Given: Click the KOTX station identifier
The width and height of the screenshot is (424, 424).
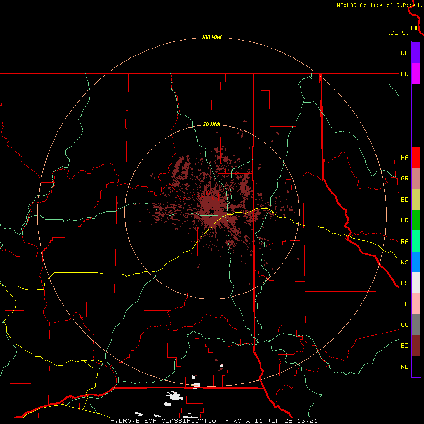Looking at the screenshot, I should [242, 421].
